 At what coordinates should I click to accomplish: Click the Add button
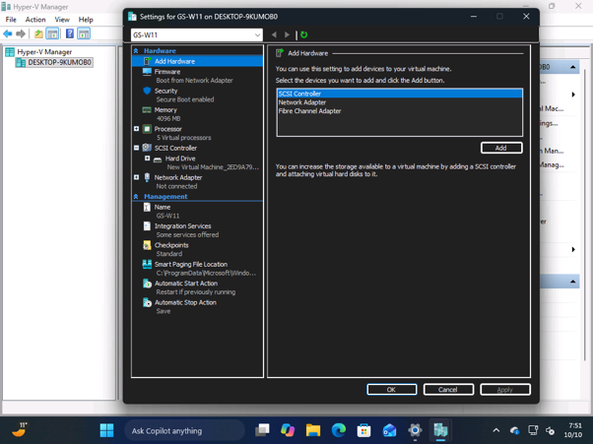click(501, 148)
